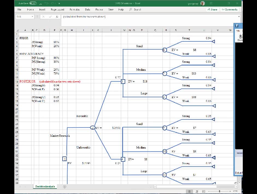
Task: Switch to Normal view in status bar
Action: click(189, 191)
